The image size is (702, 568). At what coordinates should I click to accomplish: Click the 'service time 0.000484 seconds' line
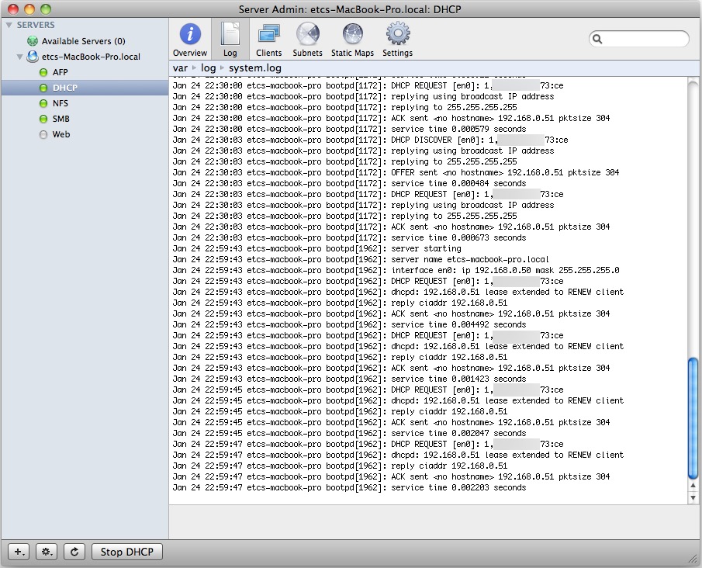click(350, 183)
